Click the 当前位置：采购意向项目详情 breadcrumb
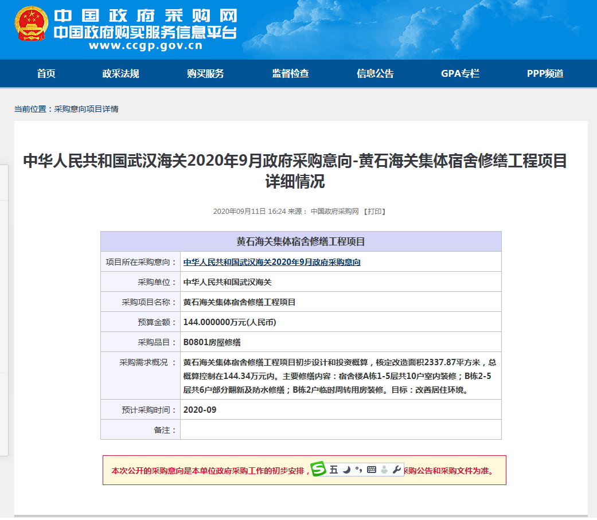Viewport: 597px width, 520px height. (67, 110)
